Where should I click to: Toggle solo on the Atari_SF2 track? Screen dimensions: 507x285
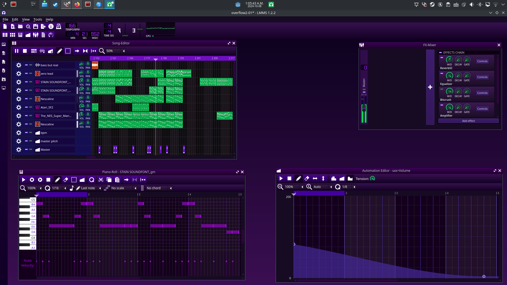click(x=31, y=107)
